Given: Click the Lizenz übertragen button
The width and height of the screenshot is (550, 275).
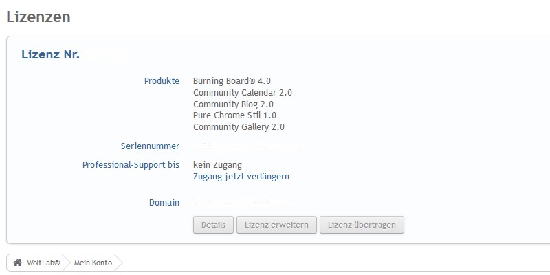Looking at the screenshot, I should [362, 225].
